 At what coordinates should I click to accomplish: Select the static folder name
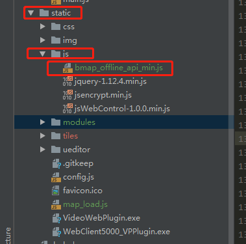[x=61, y=13]
